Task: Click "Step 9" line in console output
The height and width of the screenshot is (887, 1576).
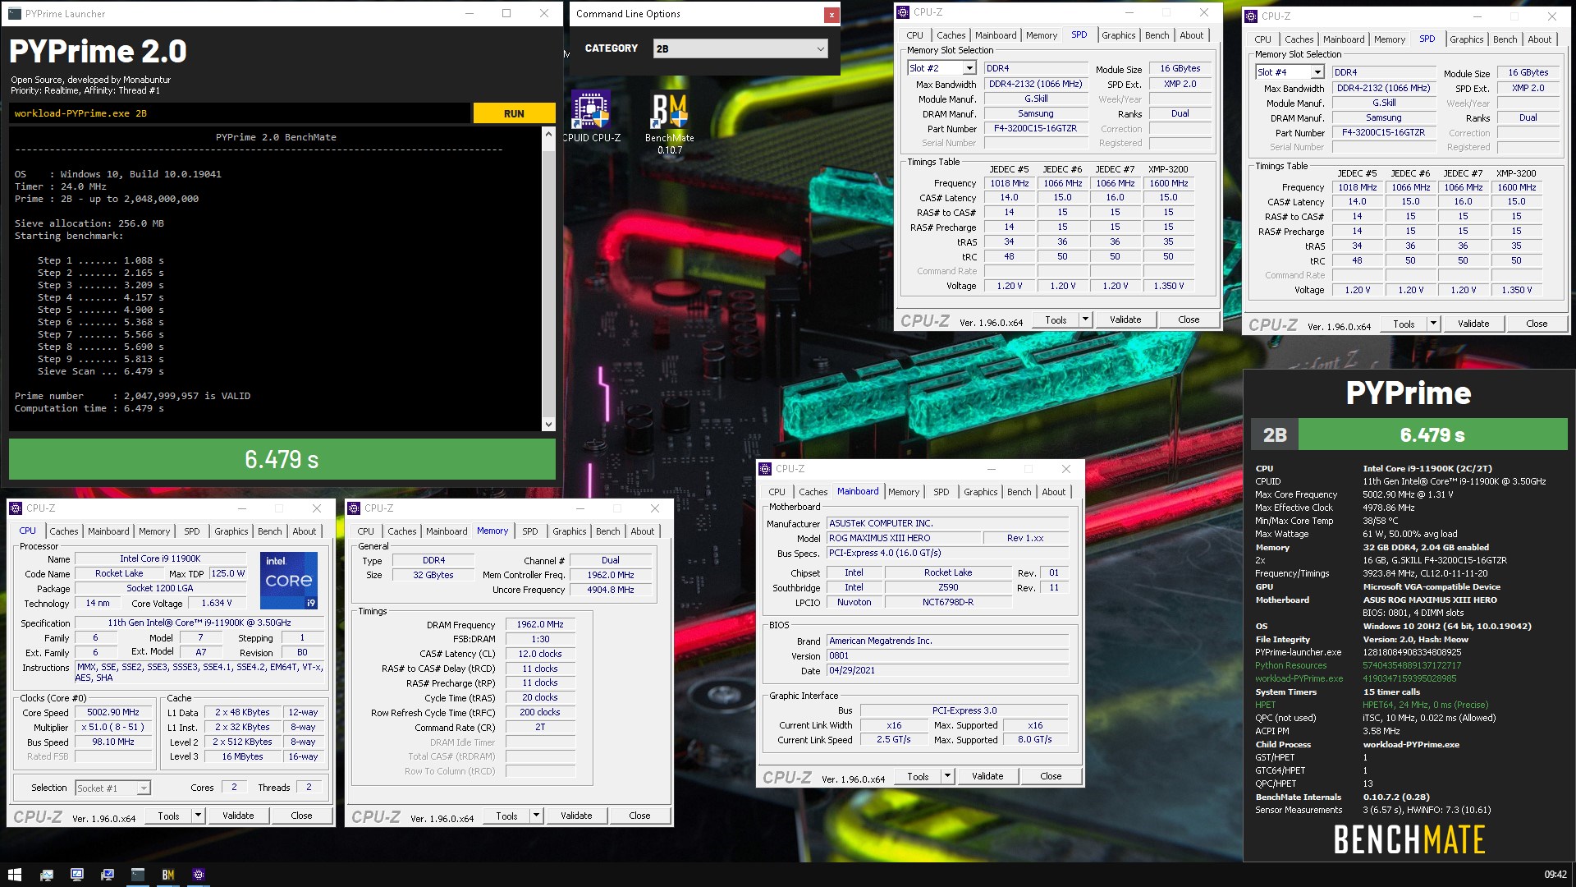Action: pos(100,359)
